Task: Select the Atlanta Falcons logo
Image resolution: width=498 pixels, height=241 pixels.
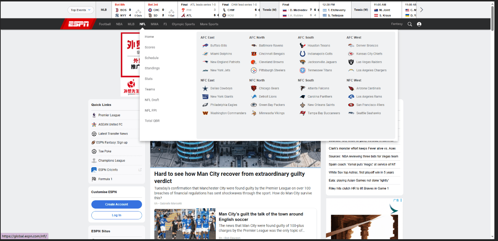Action: pos(302,88)
